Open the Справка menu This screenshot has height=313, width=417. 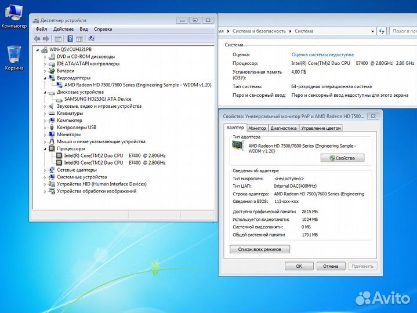tap(103, 29)
